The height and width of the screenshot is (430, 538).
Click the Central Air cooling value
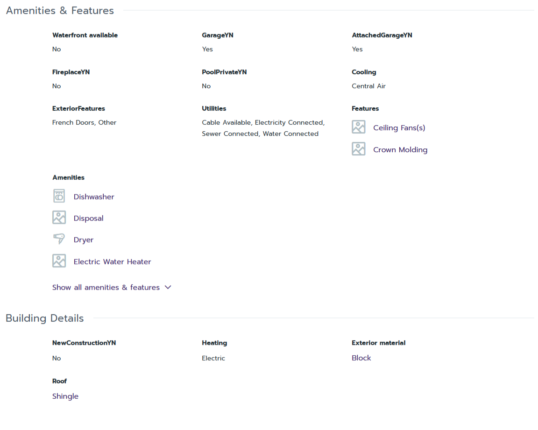coord(368,86)
